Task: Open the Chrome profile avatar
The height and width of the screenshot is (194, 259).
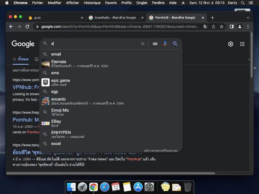Action: 240,27
